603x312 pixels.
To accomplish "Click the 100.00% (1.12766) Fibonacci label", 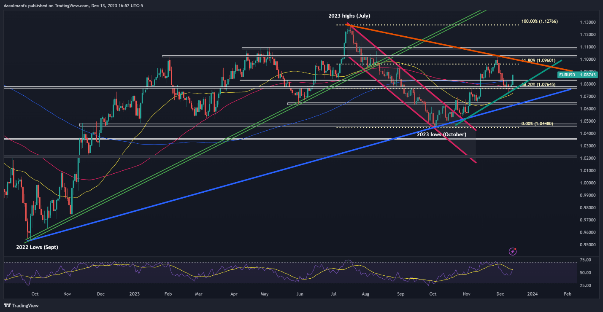I will (540, 21).
